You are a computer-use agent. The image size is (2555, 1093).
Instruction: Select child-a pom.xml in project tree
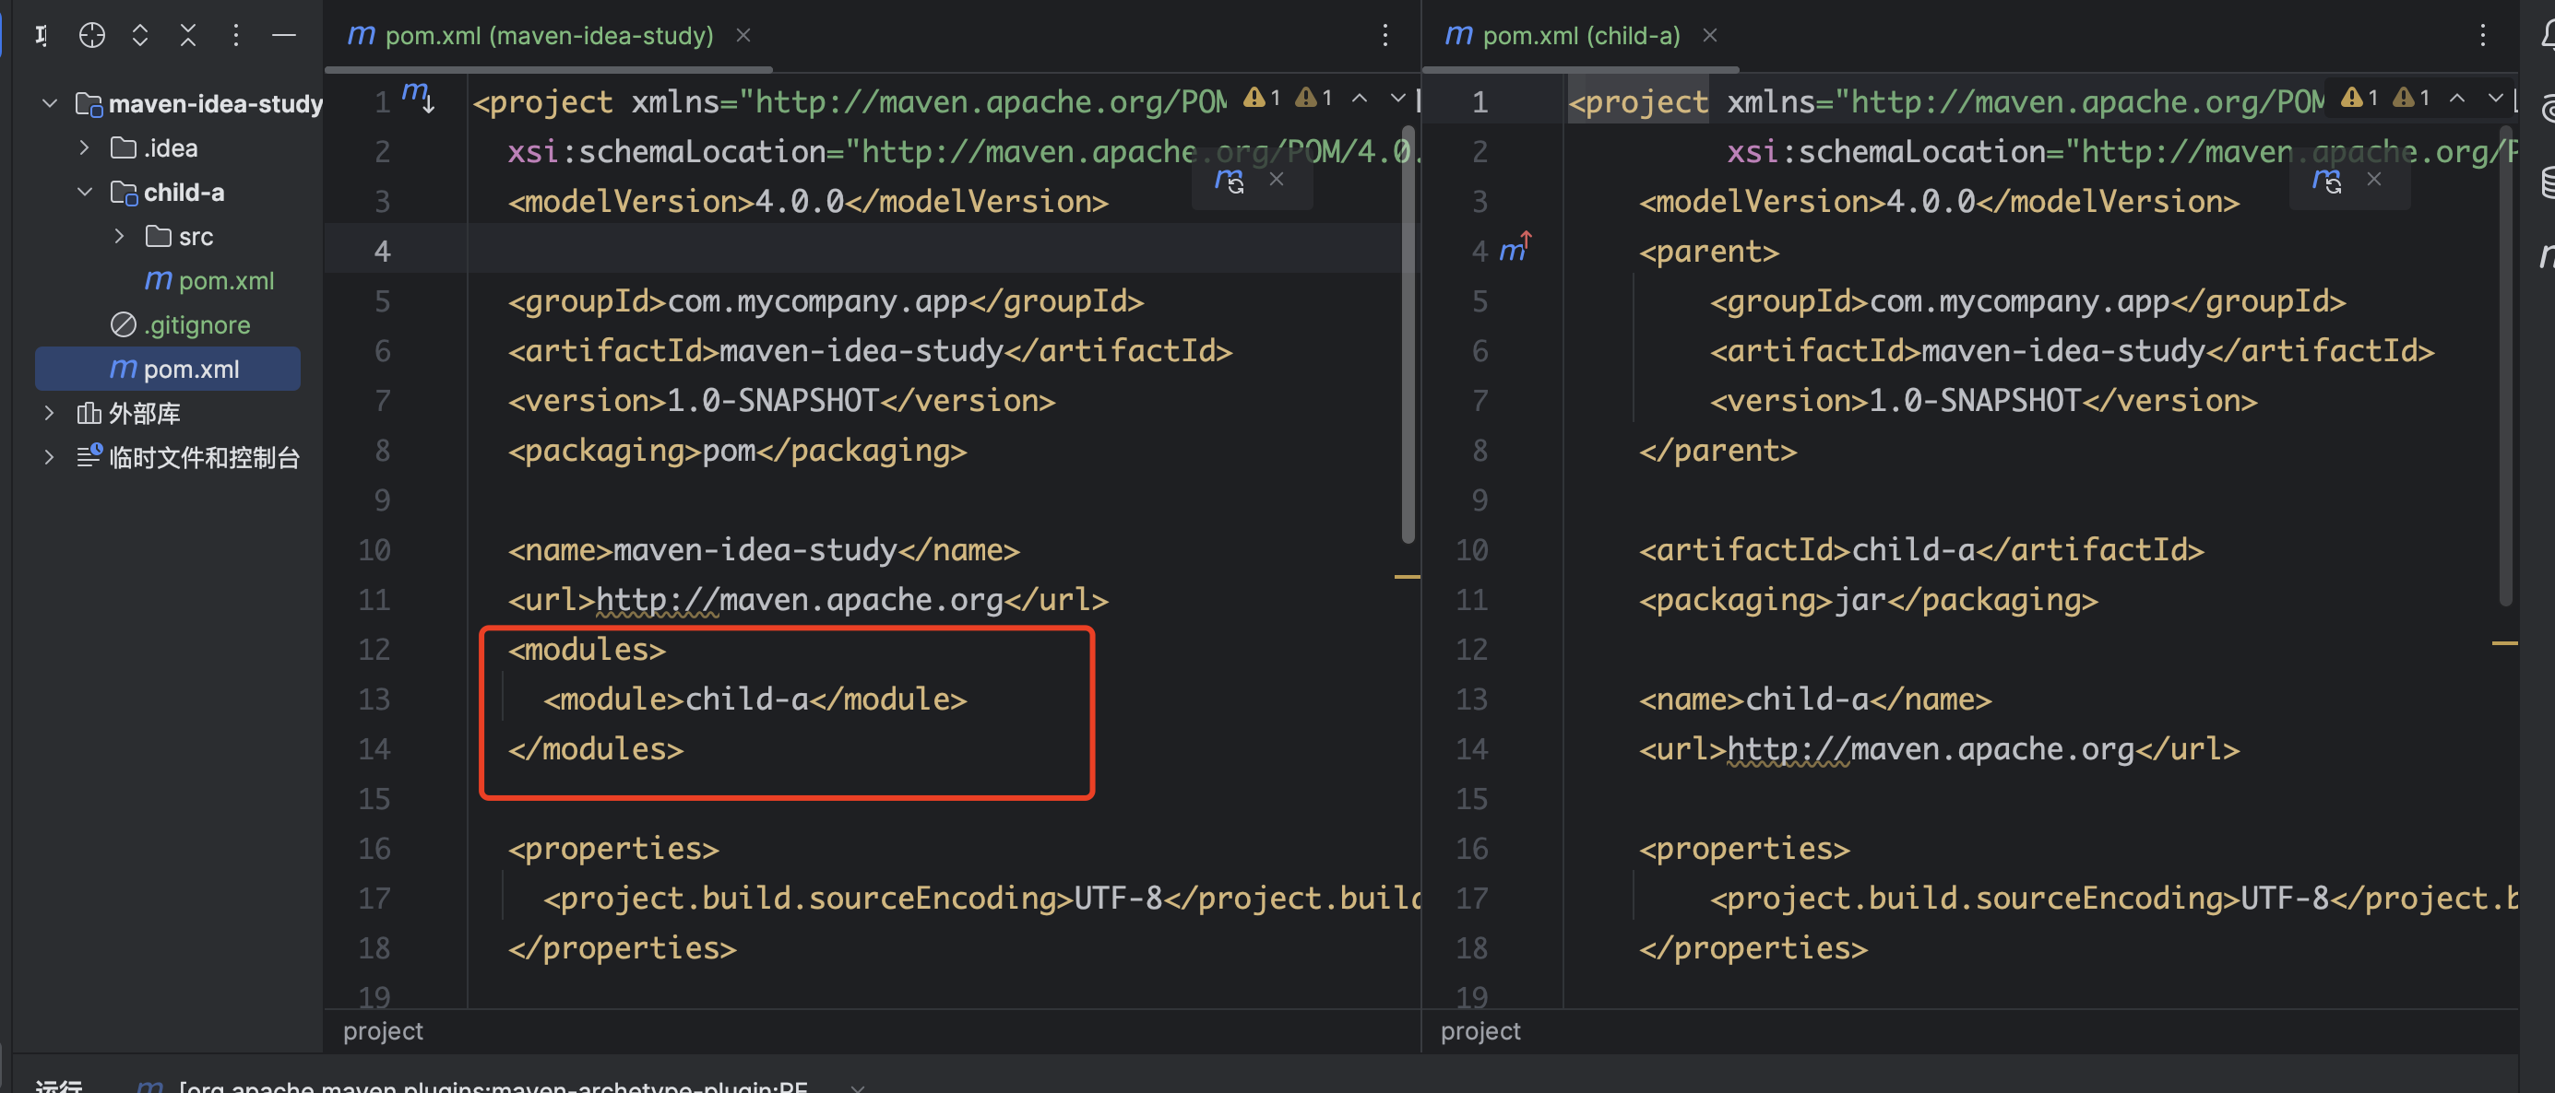(x=225, y=280)
